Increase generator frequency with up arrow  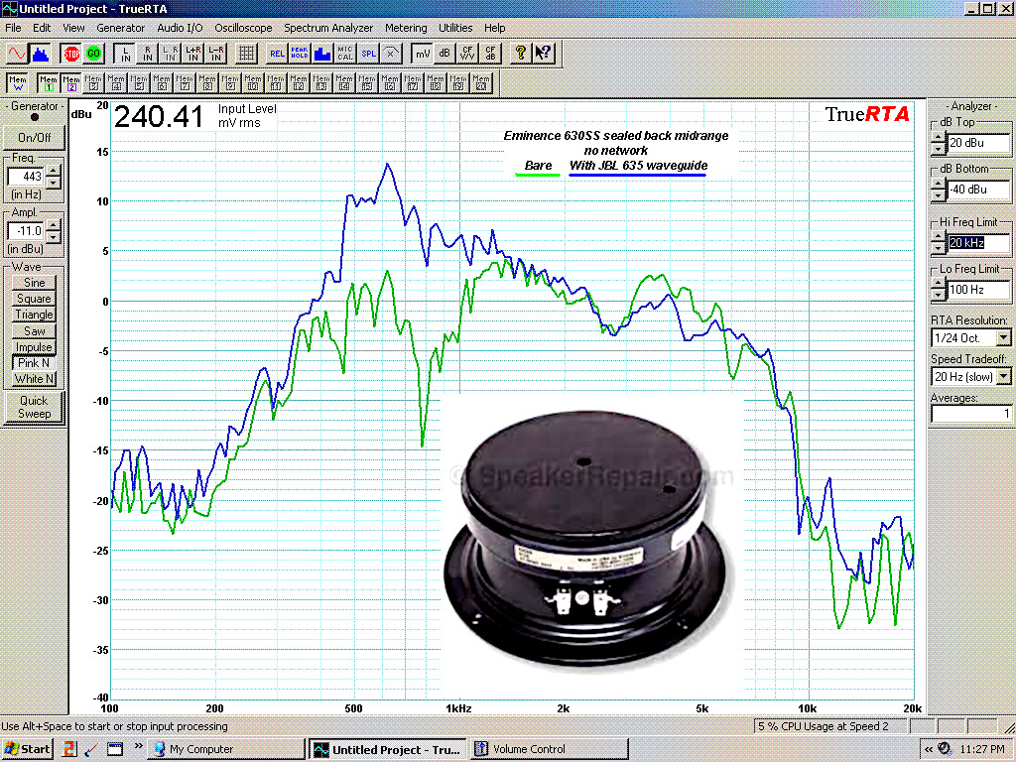pyautogui.click(x=54, y=171)
